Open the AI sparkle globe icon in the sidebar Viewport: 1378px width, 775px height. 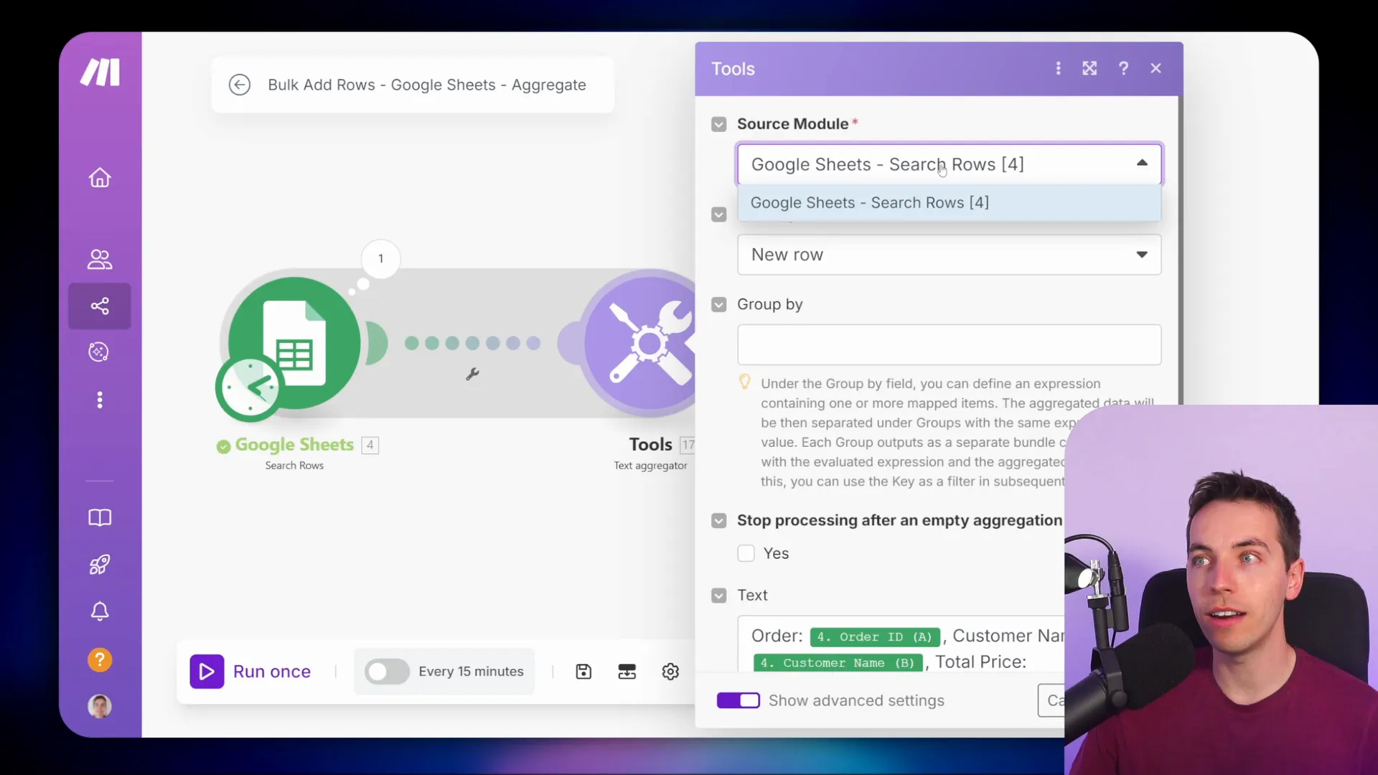(x=99, y=352)
